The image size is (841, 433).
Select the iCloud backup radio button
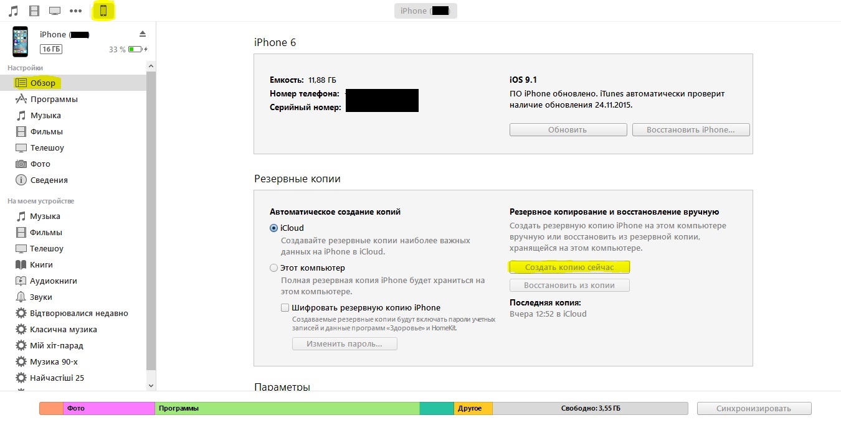pyautogui.click(x=273, y=228)
